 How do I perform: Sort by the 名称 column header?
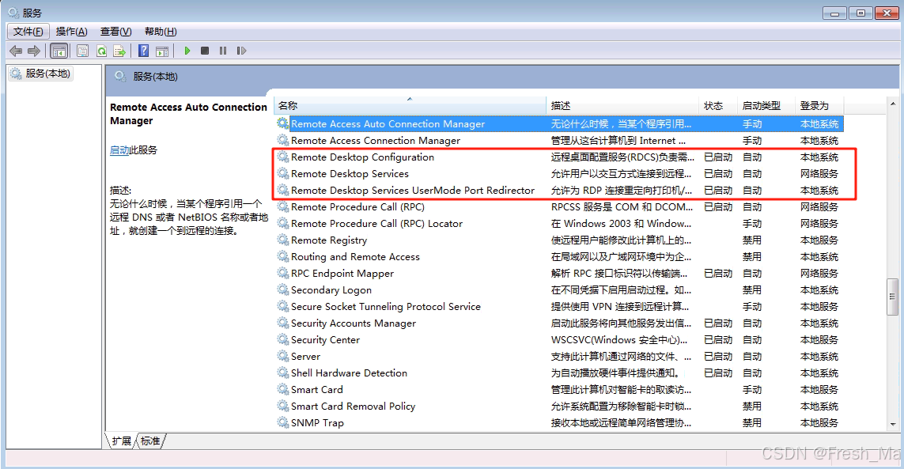point(410,105)
